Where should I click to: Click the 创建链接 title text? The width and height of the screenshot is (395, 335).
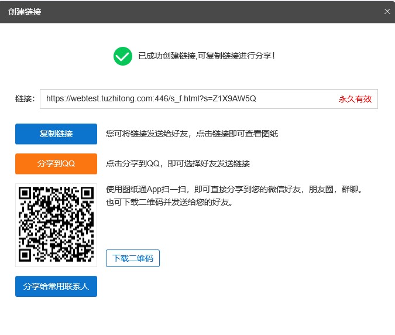coord(25,12)
